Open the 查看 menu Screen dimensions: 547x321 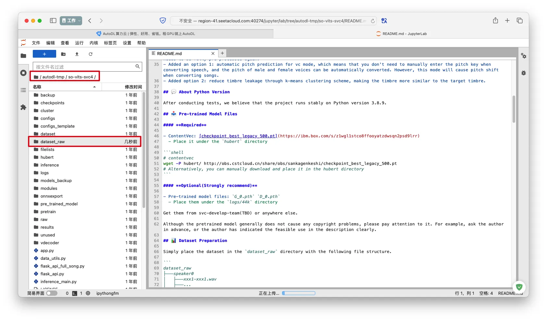coord(65,43)
